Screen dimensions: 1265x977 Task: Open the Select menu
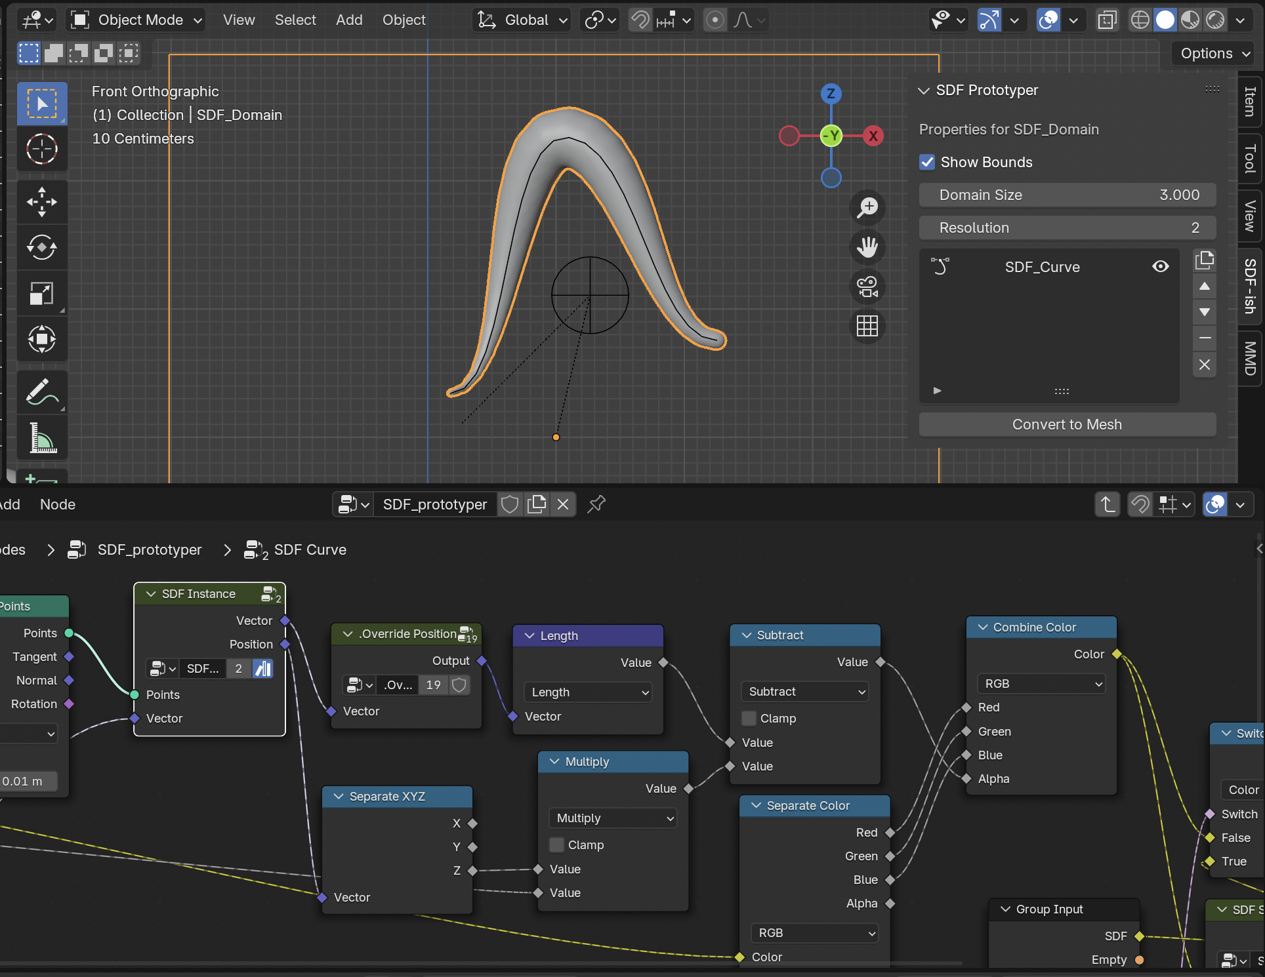(x=295, y=20)
